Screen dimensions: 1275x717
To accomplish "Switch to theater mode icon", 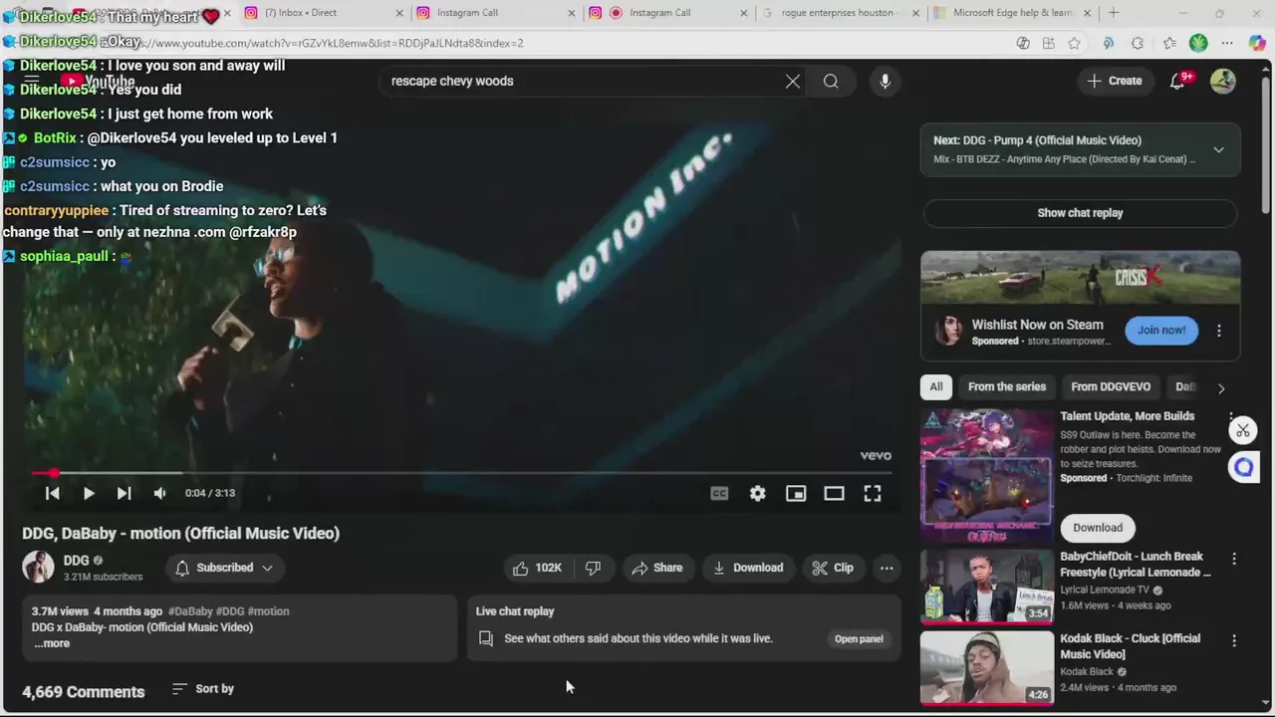I will [x=834, y=493].
